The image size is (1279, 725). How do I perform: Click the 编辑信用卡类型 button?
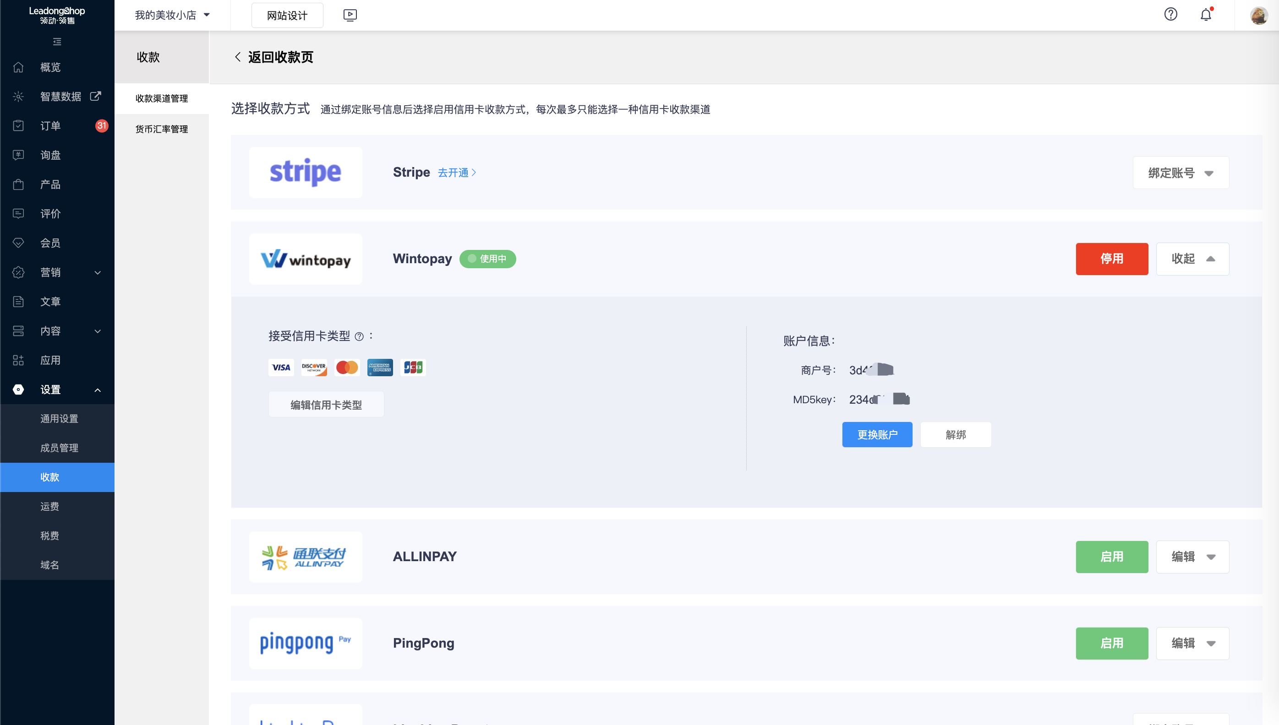click(326, 405)
